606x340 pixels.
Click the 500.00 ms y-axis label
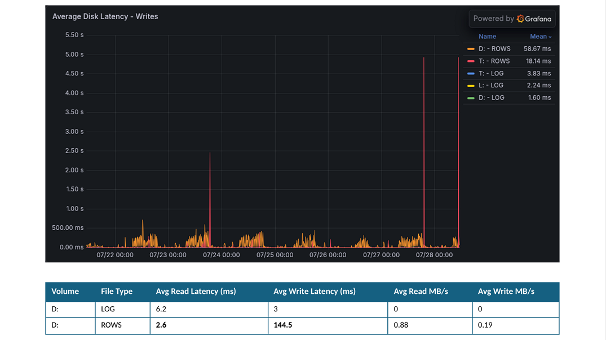tap(68, 227)
